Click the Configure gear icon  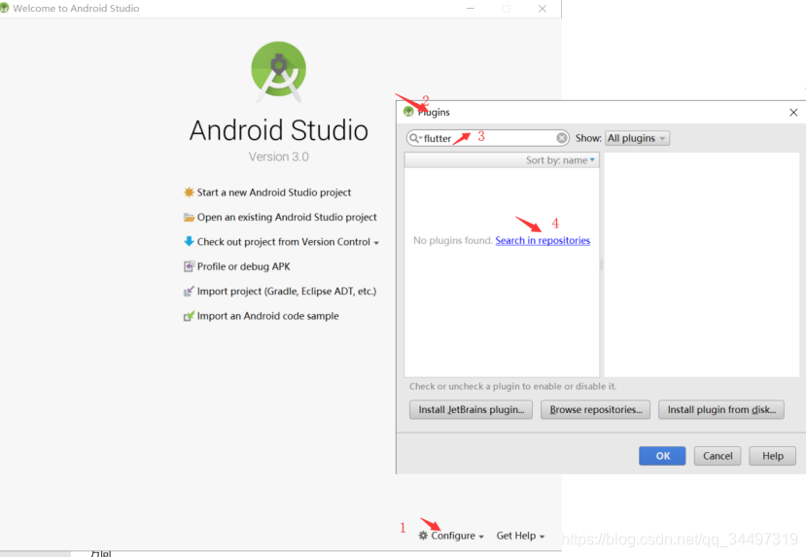pos(423,536)
